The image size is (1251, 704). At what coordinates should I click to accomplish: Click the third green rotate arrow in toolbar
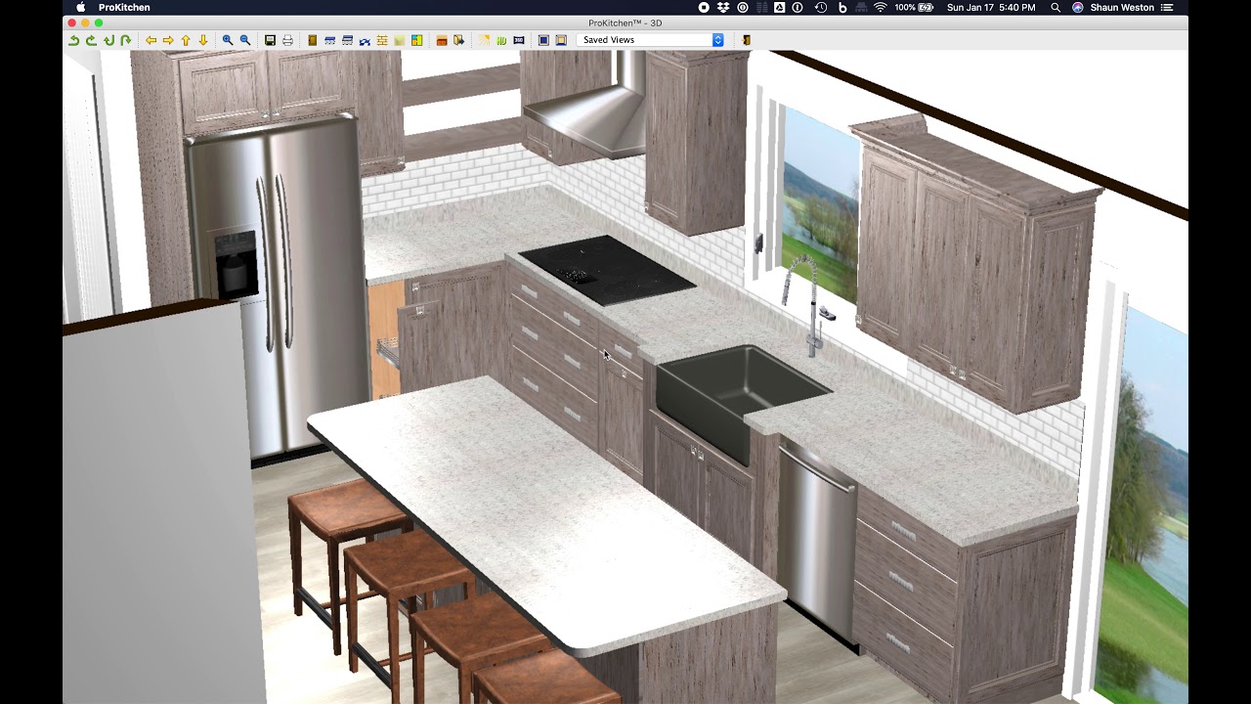108,40
